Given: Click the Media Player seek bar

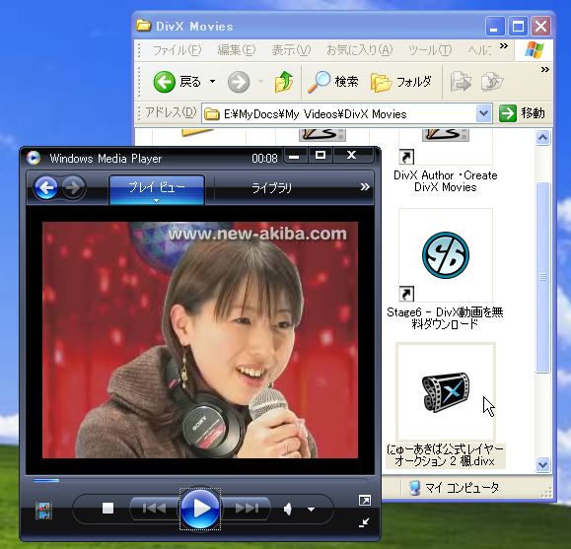Looking at the screenshot, I should point(199,481).
